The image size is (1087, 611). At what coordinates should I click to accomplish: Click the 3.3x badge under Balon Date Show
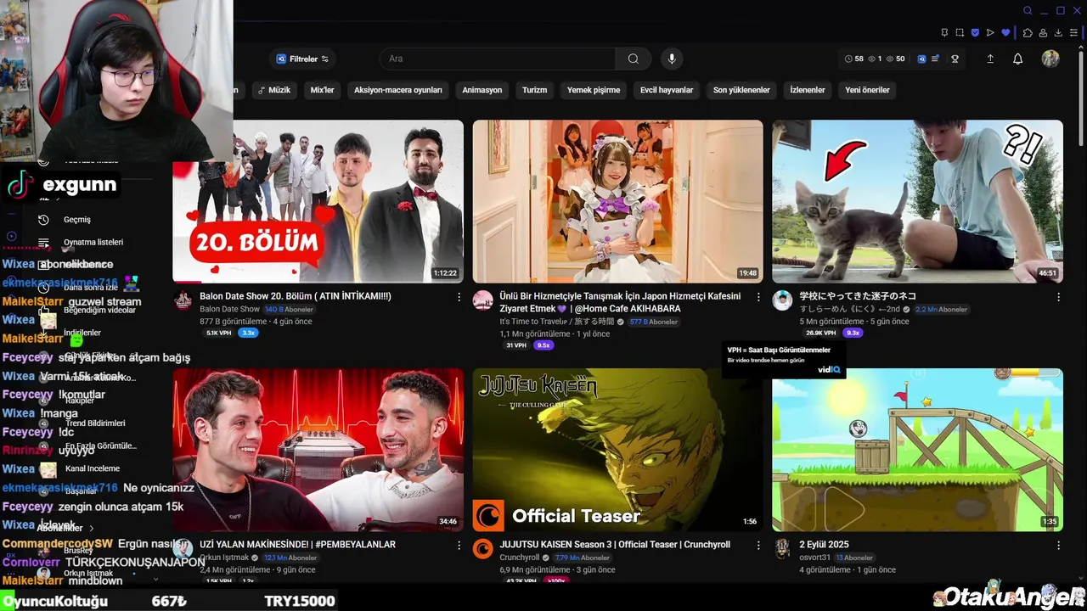pos(248,333)
